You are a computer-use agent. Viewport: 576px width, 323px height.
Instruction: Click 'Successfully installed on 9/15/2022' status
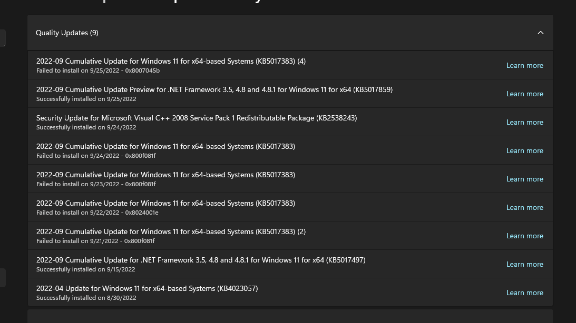coord(85,269)
